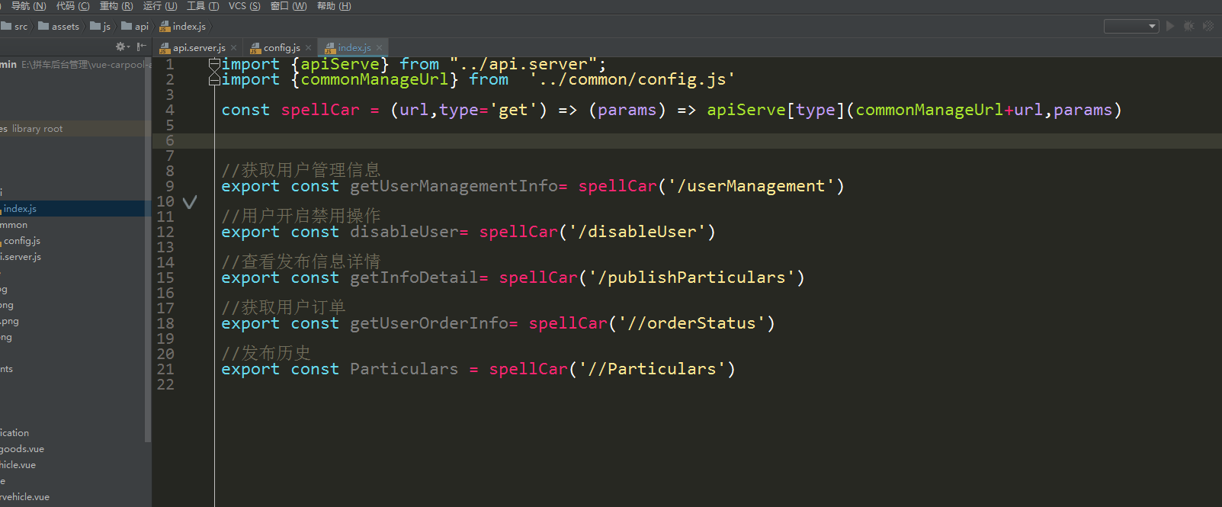Open the project view settings gear

coord(120,47)
